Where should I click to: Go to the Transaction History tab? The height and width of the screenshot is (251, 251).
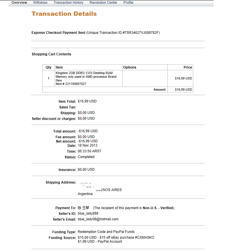68,3
